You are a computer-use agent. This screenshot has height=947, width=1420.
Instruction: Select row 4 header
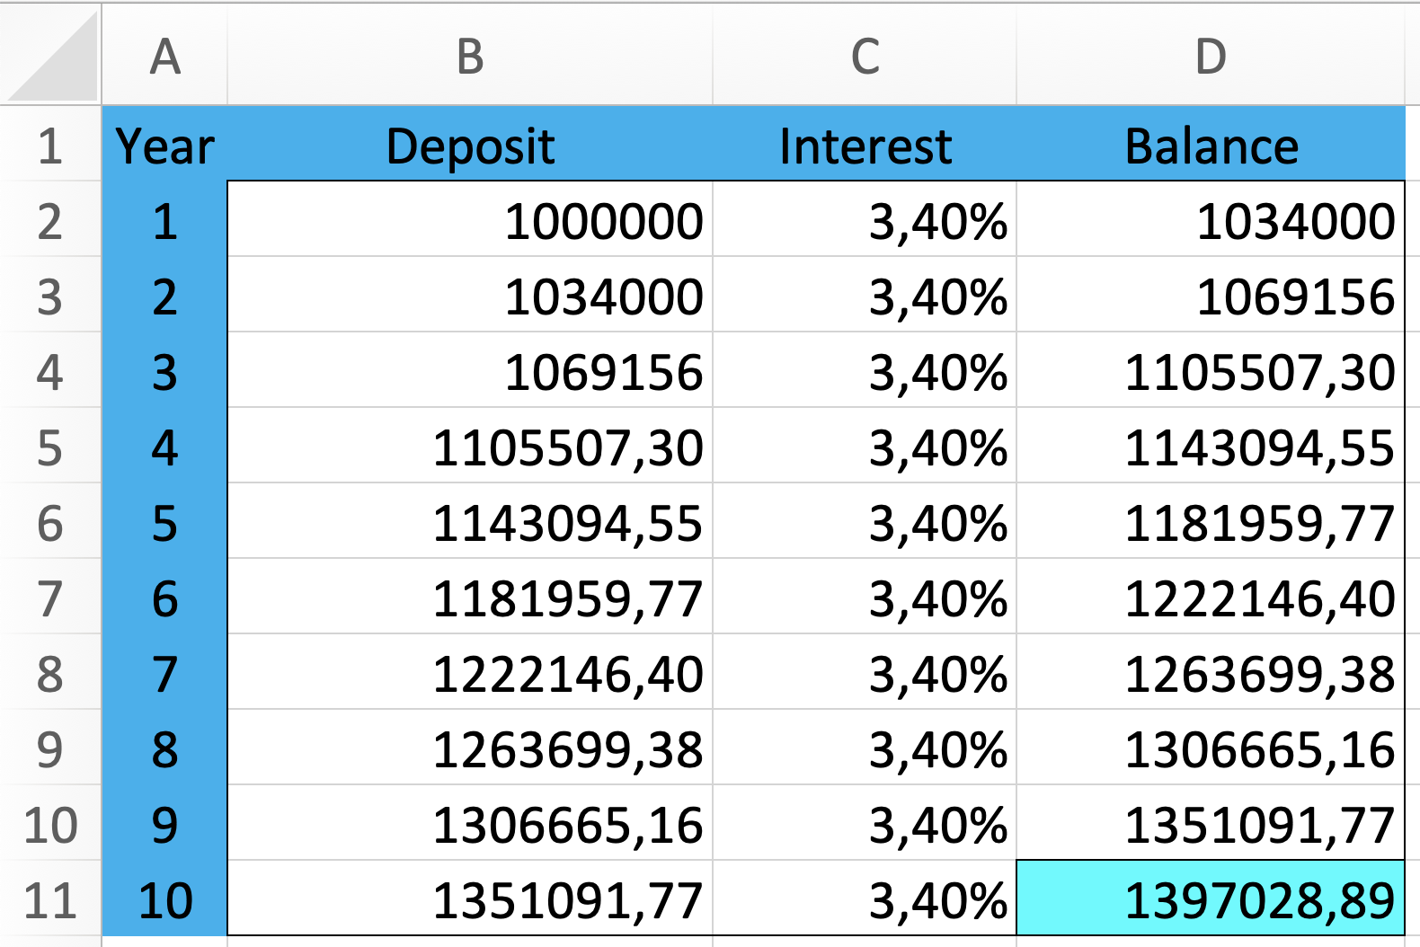pos(50,370)
